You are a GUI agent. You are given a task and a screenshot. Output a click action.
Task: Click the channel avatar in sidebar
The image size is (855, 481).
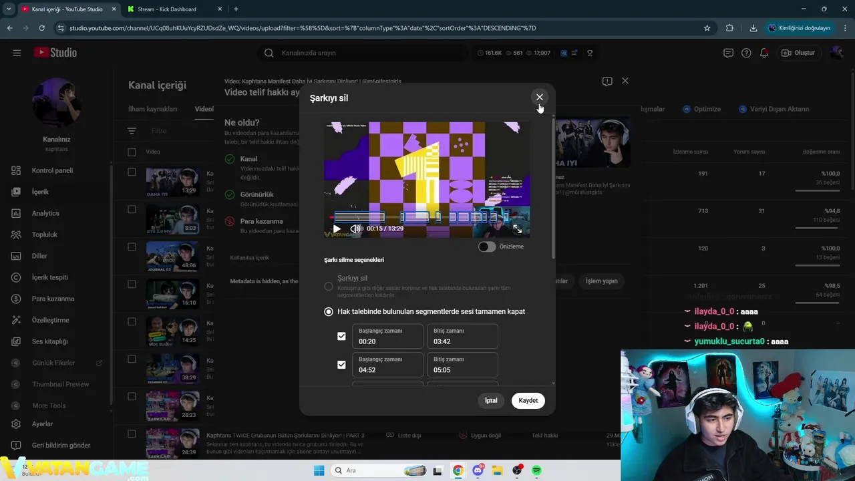57,102
